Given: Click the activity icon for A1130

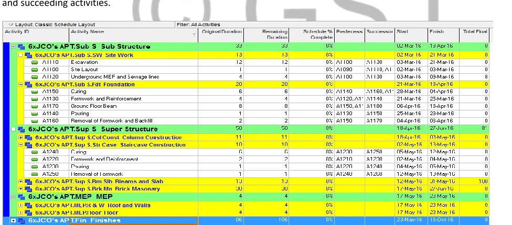Looking at the screenshot, I should tap(35, 99).
